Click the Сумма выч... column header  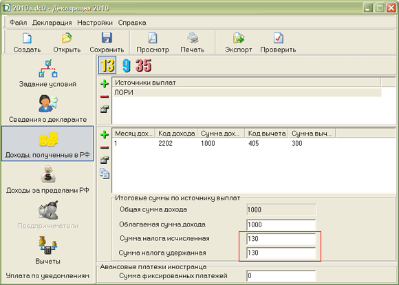(312, 134)
